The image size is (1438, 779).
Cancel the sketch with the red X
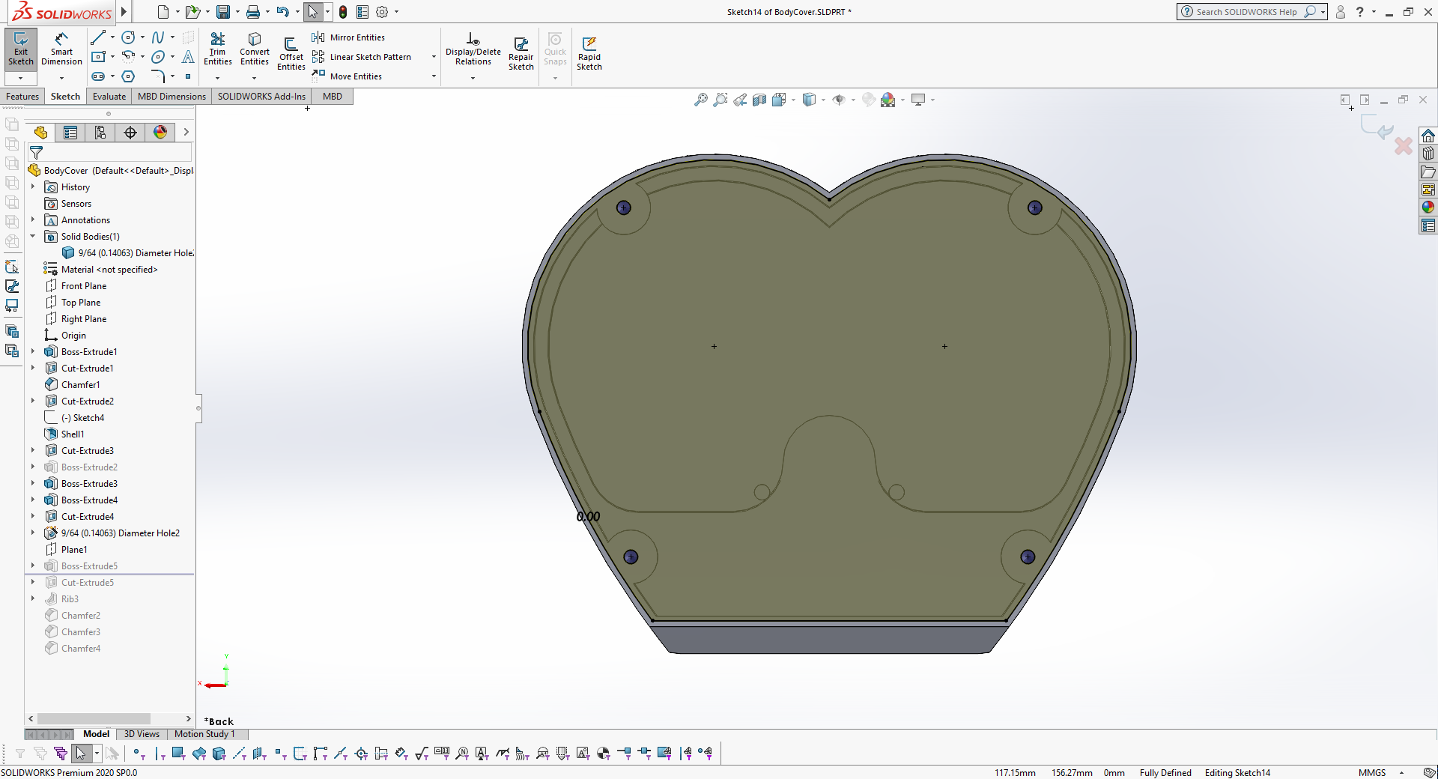click(x=1403, y=146)
